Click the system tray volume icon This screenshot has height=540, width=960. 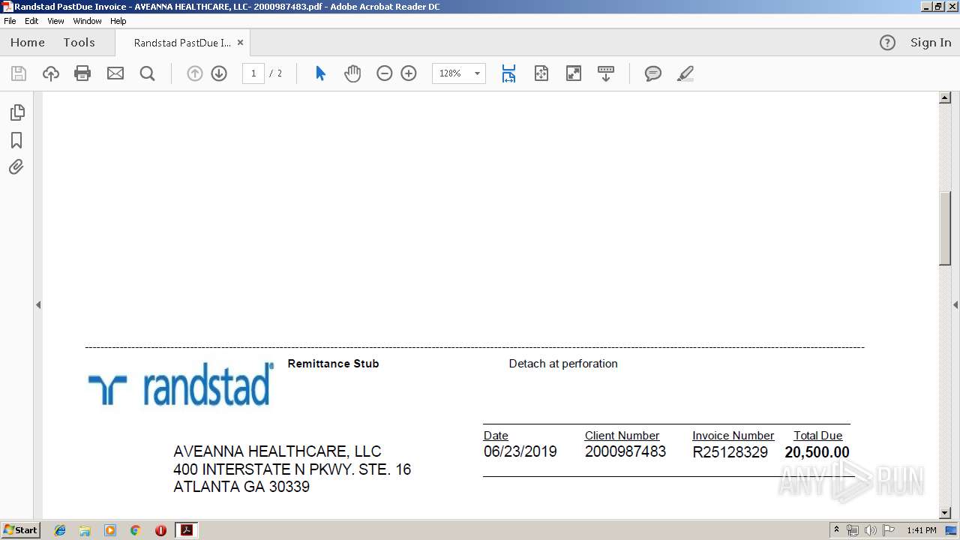(x=871, y=530)
